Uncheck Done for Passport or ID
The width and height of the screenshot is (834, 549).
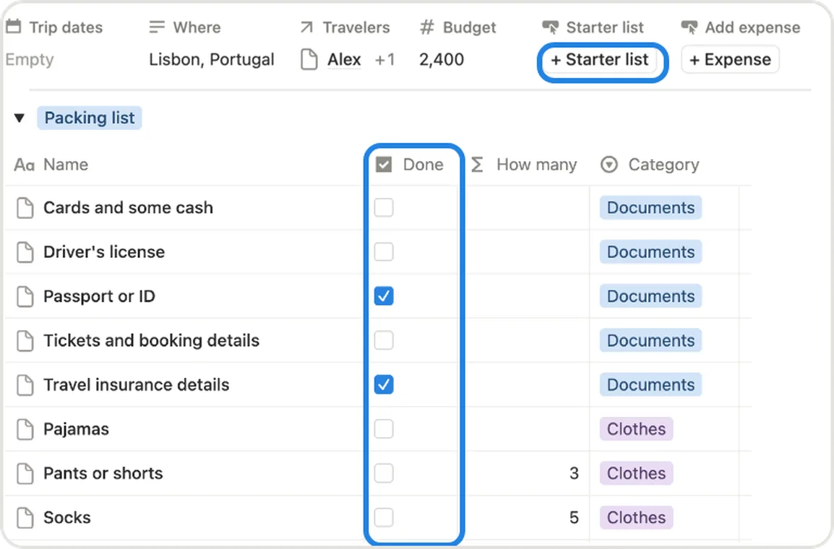pyautogui.click(x=384, y=296)
